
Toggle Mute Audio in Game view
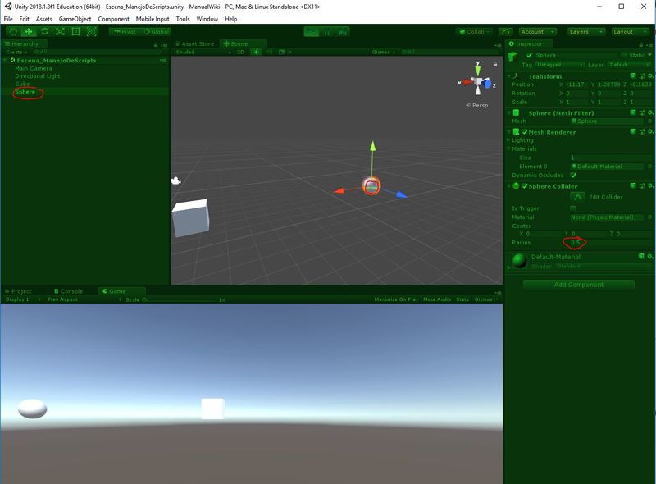pos(437,299)
